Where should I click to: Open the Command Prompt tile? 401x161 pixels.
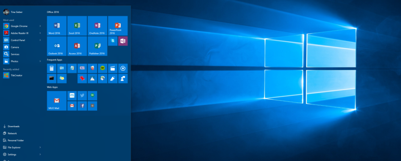point(52,78)
